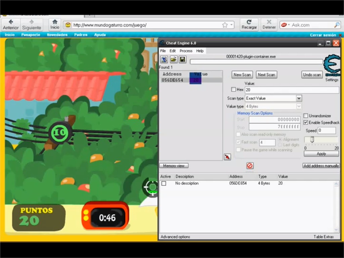The height and width of the screenshot is (258, 344).
Task: Open the process selector icon in Cheat Engine
Action: pos(164,59)
